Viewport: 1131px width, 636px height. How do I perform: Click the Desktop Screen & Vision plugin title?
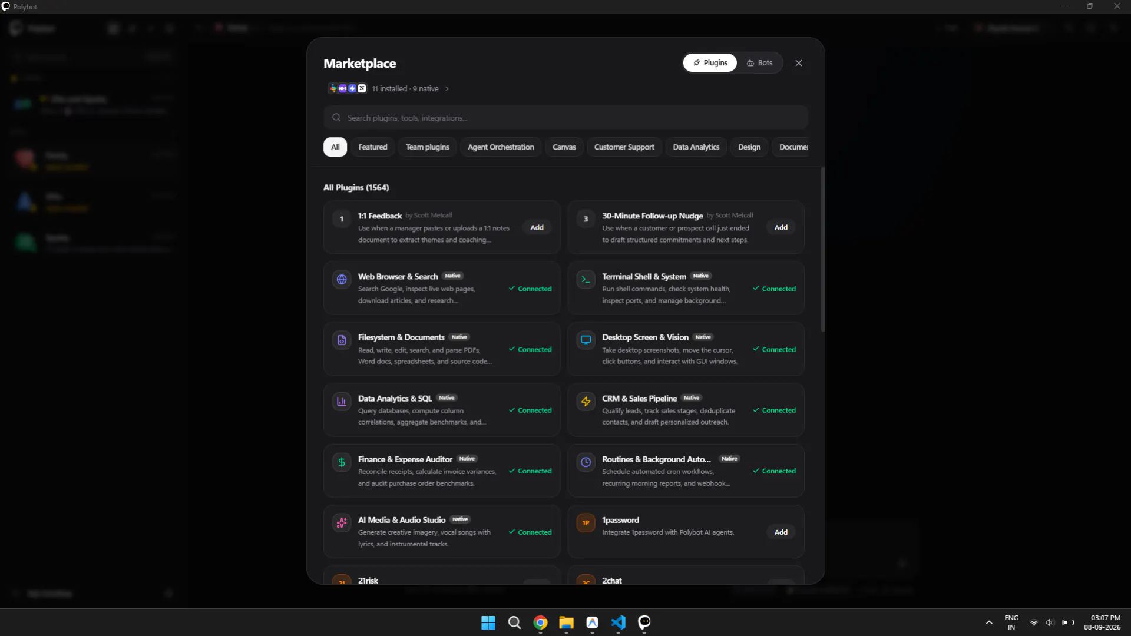point(645,337)
